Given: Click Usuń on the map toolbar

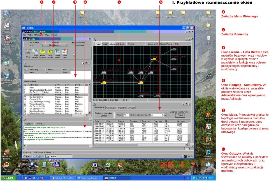Looking at the screenshot, I should [x=156, y=44].
